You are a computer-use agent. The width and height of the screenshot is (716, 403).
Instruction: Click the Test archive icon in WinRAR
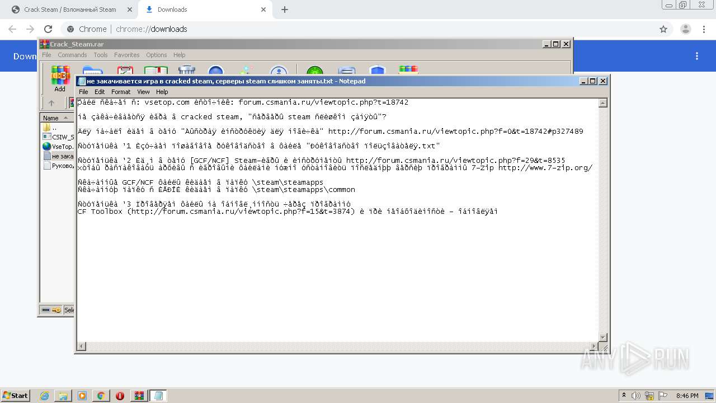pos(125,71)
